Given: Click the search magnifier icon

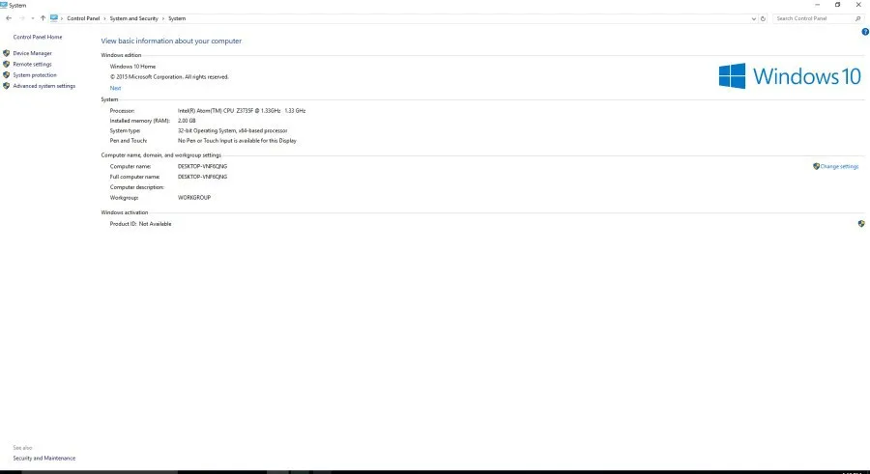Looking at the screenshot, I should (x=857, y=18).
